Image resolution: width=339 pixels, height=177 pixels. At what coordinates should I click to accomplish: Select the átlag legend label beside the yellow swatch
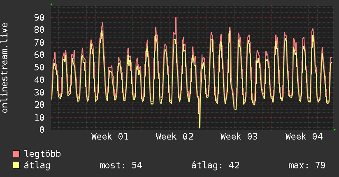pyautogui.click(x=37, y=165)
